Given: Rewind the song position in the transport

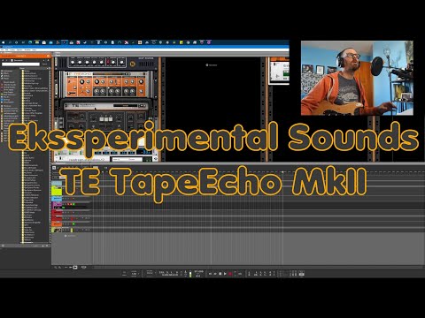Looking at the screenshot, I should [x=210, y=274].
